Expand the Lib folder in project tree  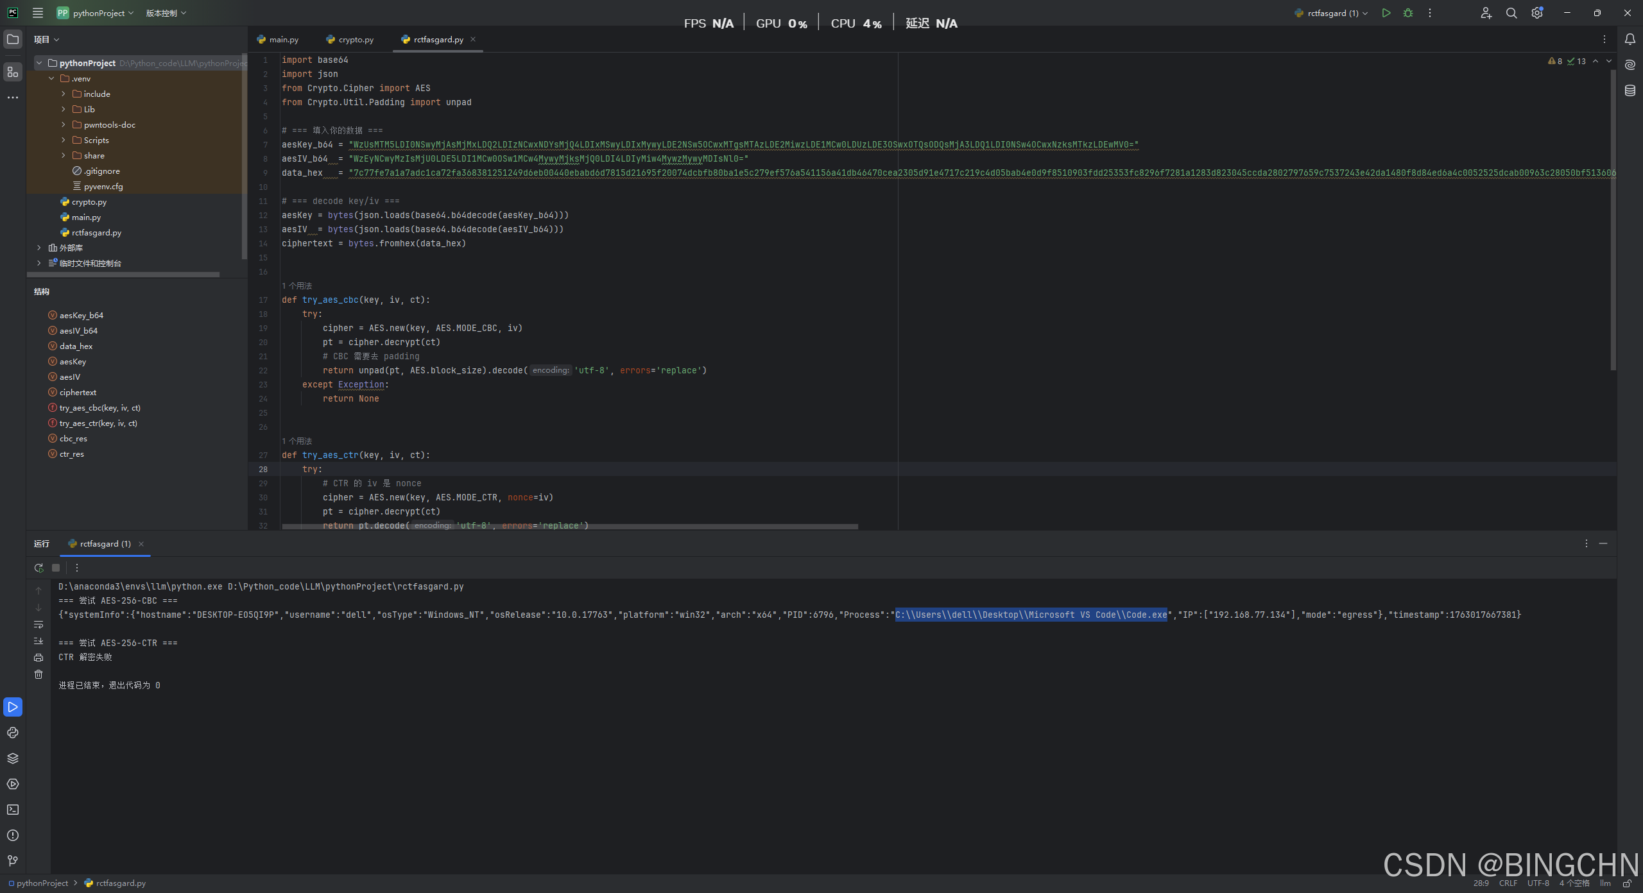coord(64,109)
